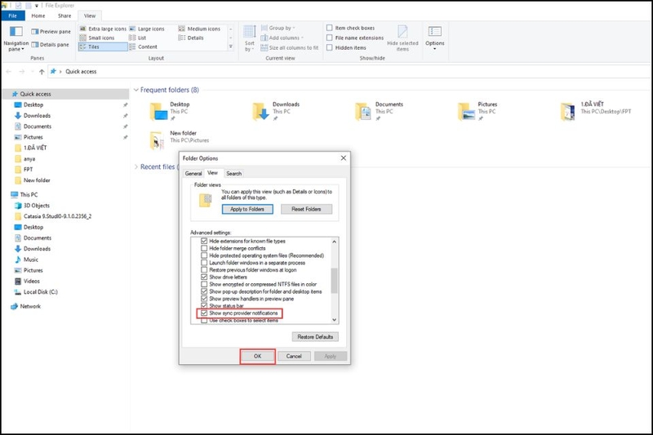The width and height of the screenshot is (653, 435).
Task: Select Medium icons layout
Action: tap(199, 29)
